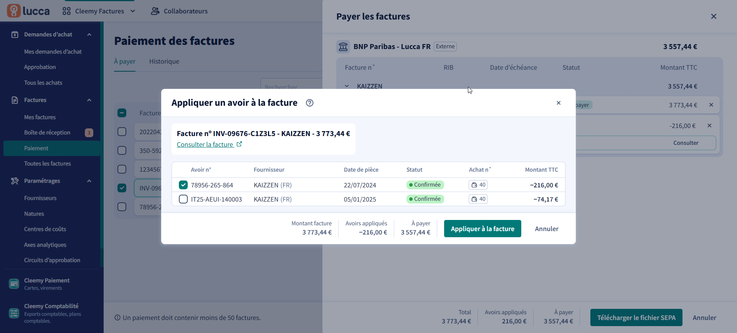737x333 pixels.
Task: Open Boîte de réception menu item
Action: (47, 133)
